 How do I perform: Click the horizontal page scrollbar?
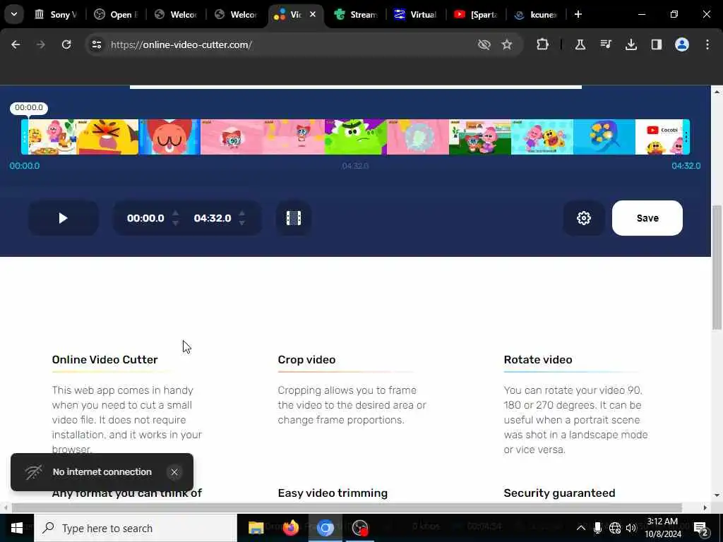(347, 507)
